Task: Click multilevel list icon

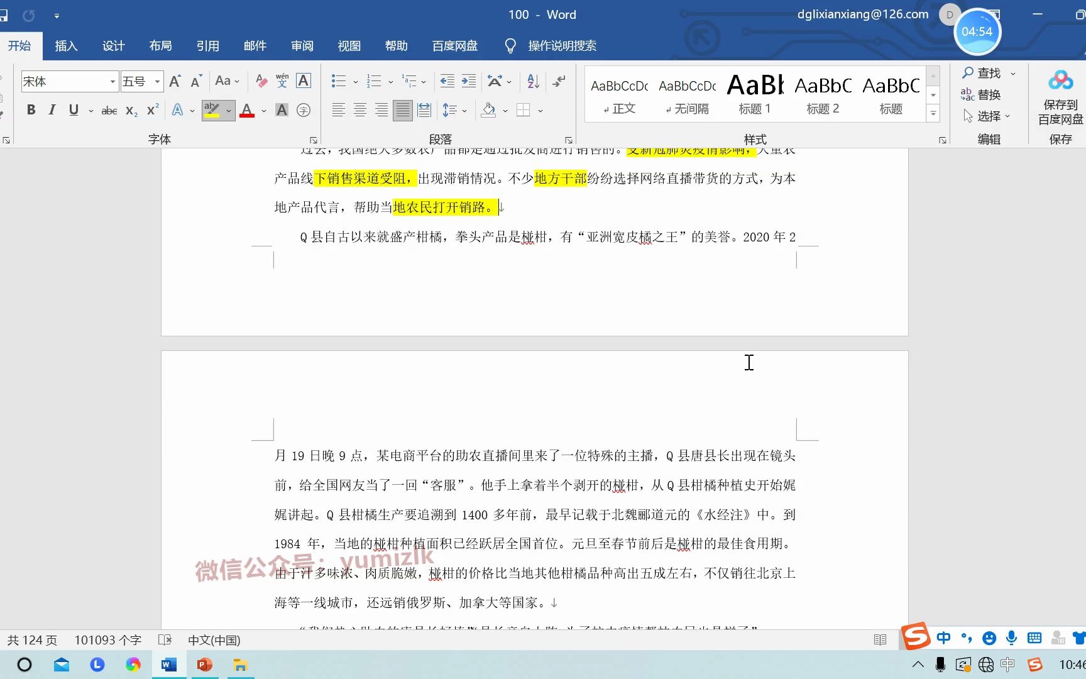Action: pyautogui.click(x=409, y=81)
